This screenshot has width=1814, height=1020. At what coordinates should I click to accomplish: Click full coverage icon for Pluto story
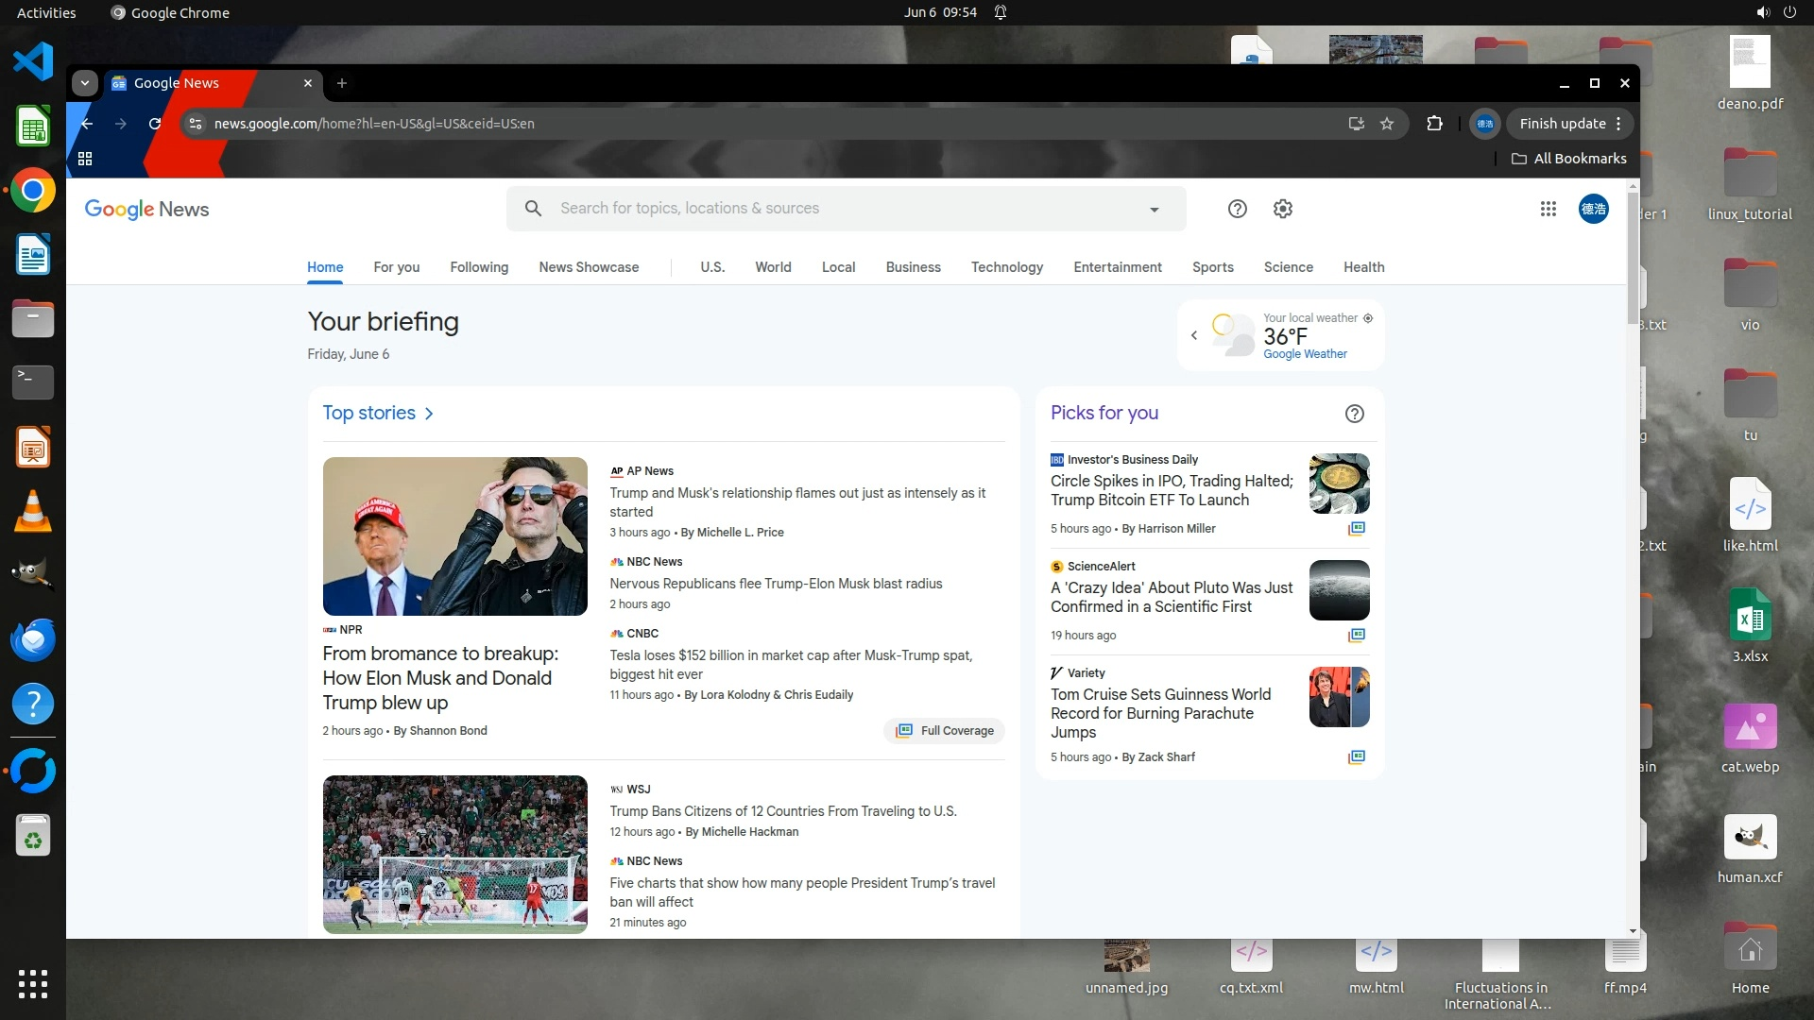(x=1356, y=635)
